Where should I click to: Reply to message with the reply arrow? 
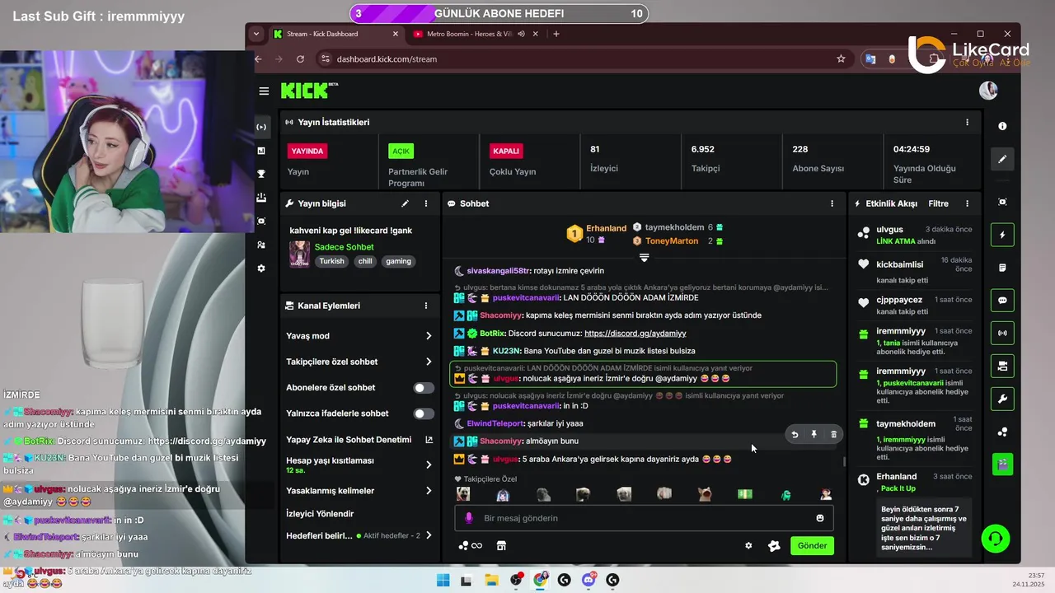pyautogui.click(x=795, y=434)
